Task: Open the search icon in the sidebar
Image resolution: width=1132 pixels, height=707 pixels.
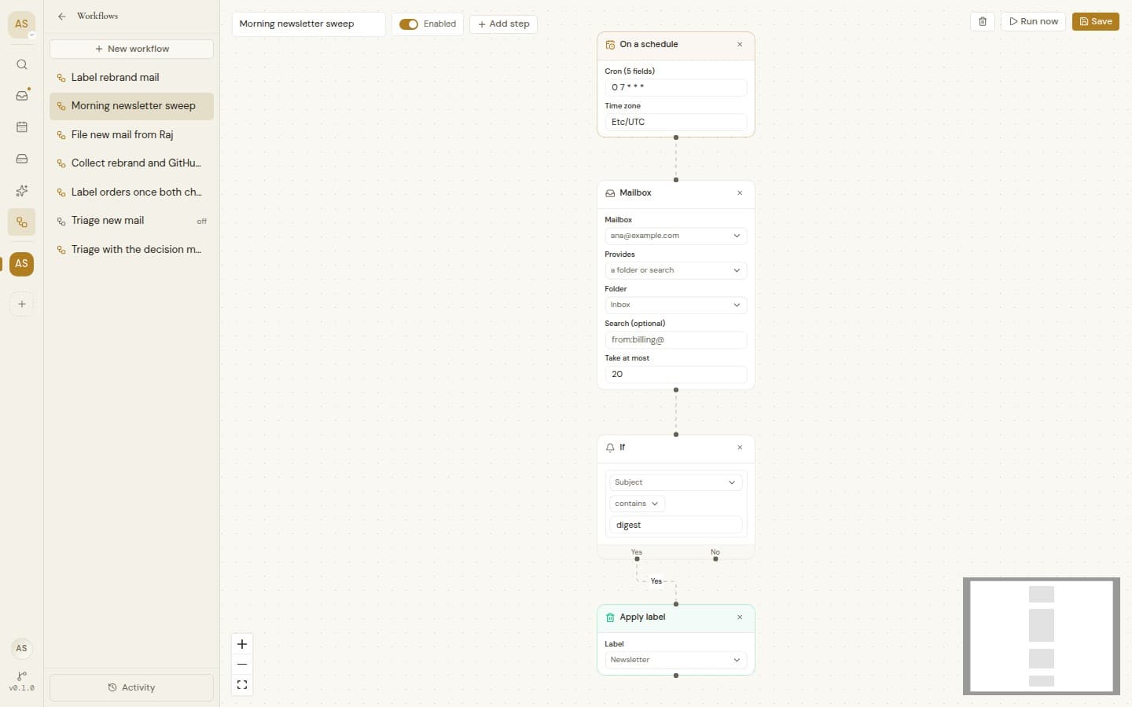Action: coord(22,64)
